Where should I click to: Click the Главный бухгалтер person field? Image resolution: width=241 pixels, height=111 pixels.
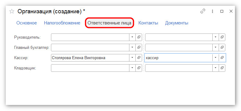coord(90,47)
